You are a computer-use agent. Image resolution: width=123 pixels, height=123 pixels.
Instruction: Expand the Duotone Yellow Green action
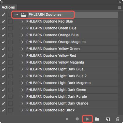coord(22,49)
